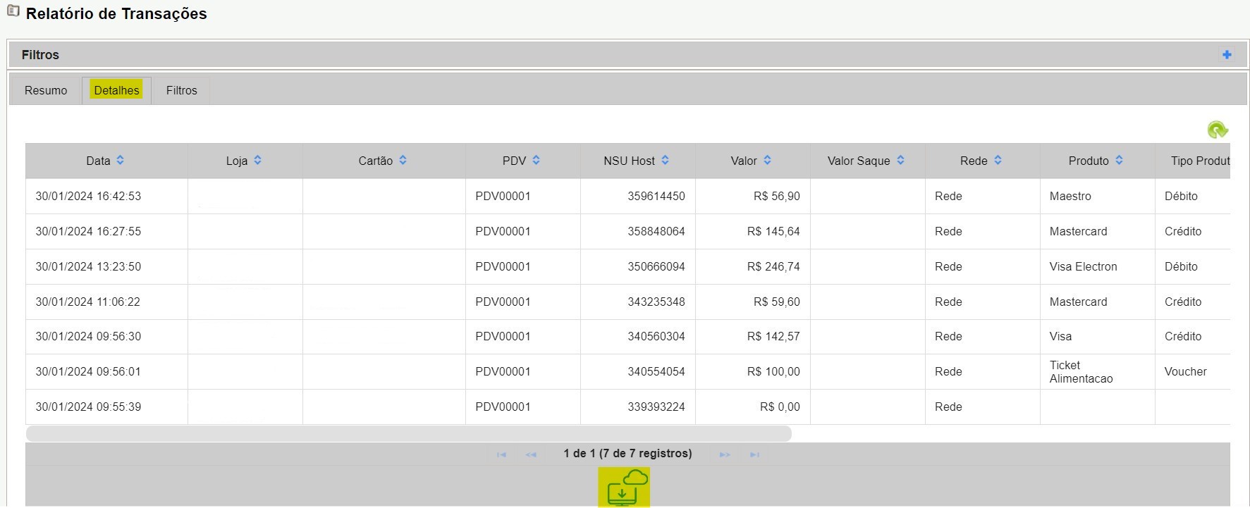Sort table by Valor Saque column arrows

[x=900, y=161]
